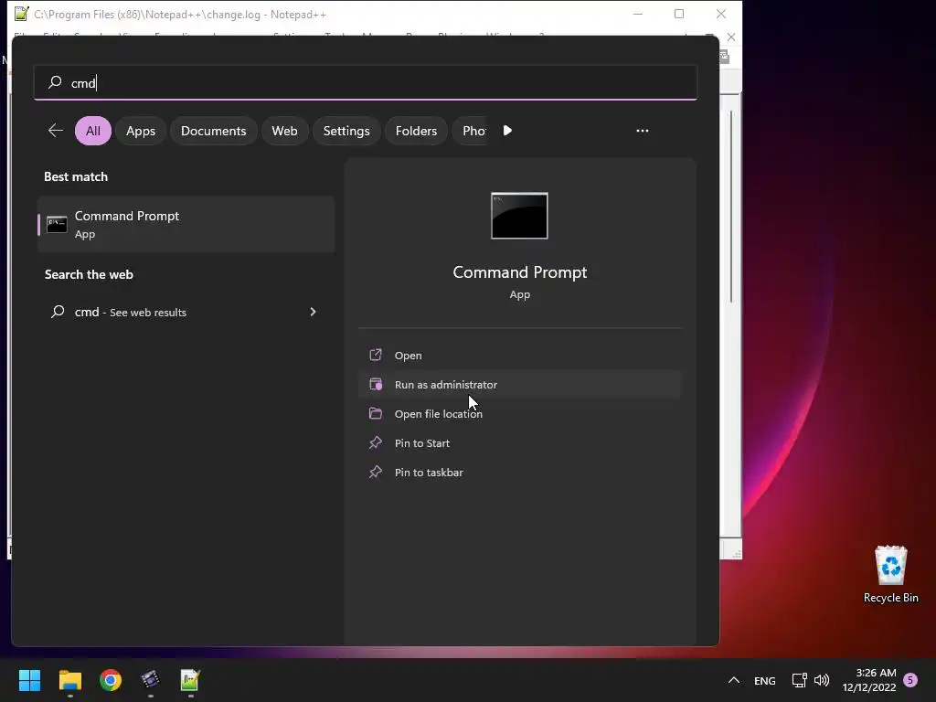Open the Windows Start button
Viewport: 936px width, 702px height.
(29, 680)
